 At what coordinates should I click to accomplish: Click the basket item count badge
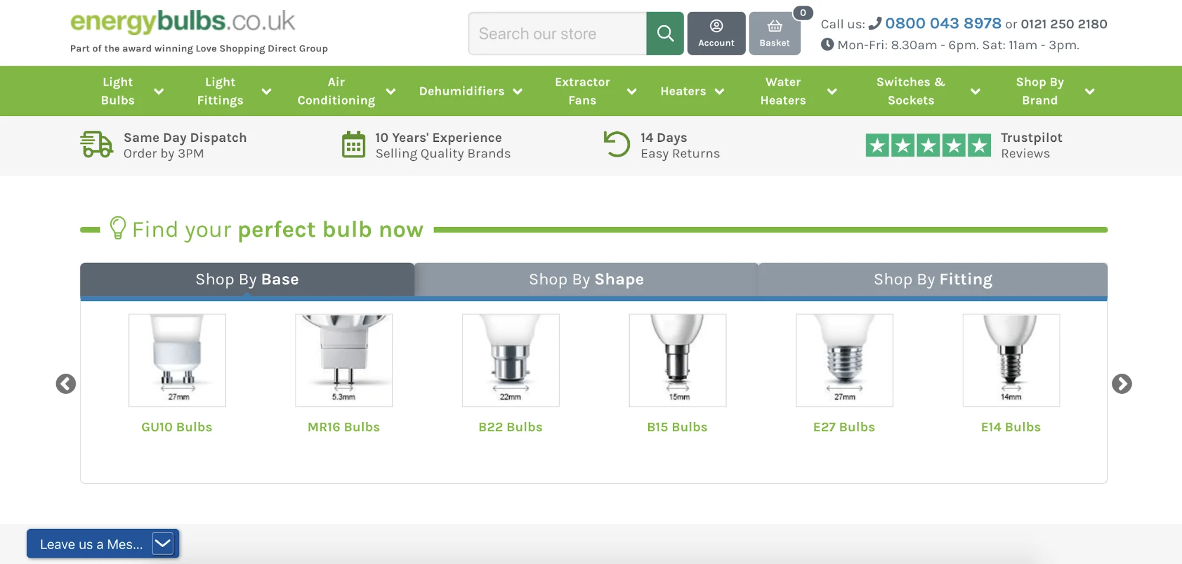point(802,12)
